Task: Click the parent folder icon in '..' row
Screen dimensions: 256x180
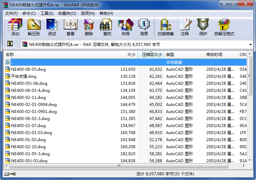Action: pos(7,62)
